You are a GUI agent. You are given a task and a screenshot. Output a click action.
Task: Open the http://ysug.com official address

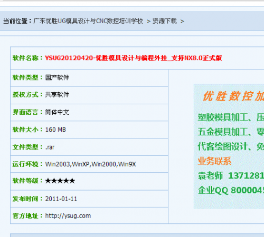coord(68,216)
